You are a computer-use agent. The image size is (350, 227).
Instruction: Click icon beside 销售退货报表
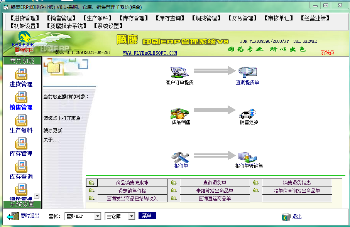(256, 183)
